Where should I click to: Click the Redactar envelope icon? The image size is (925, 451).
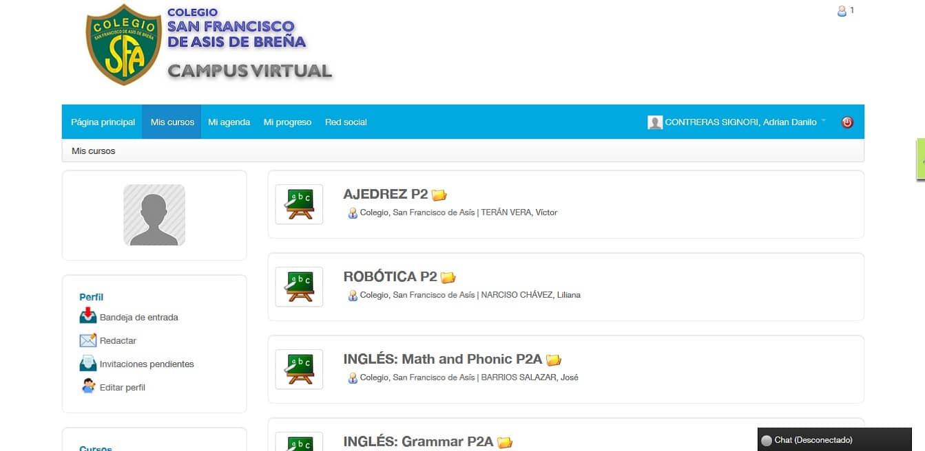tap(88, 340)
